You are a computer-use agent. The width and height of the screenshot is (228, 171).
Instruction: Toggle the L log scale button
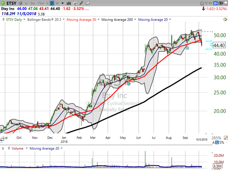(217, 142)
